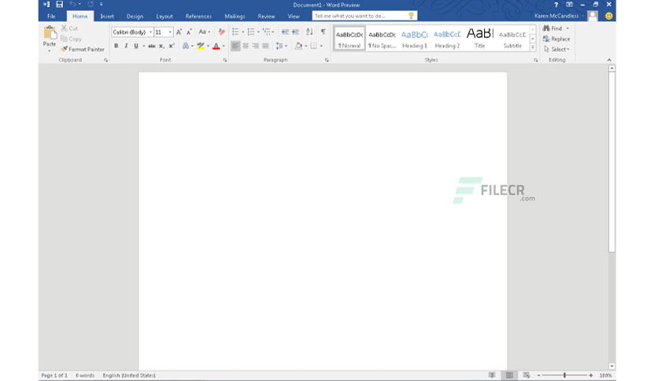Switch to Web Layout view icon
The height and width of the screenshot is (381, 658).
(527, 375)
